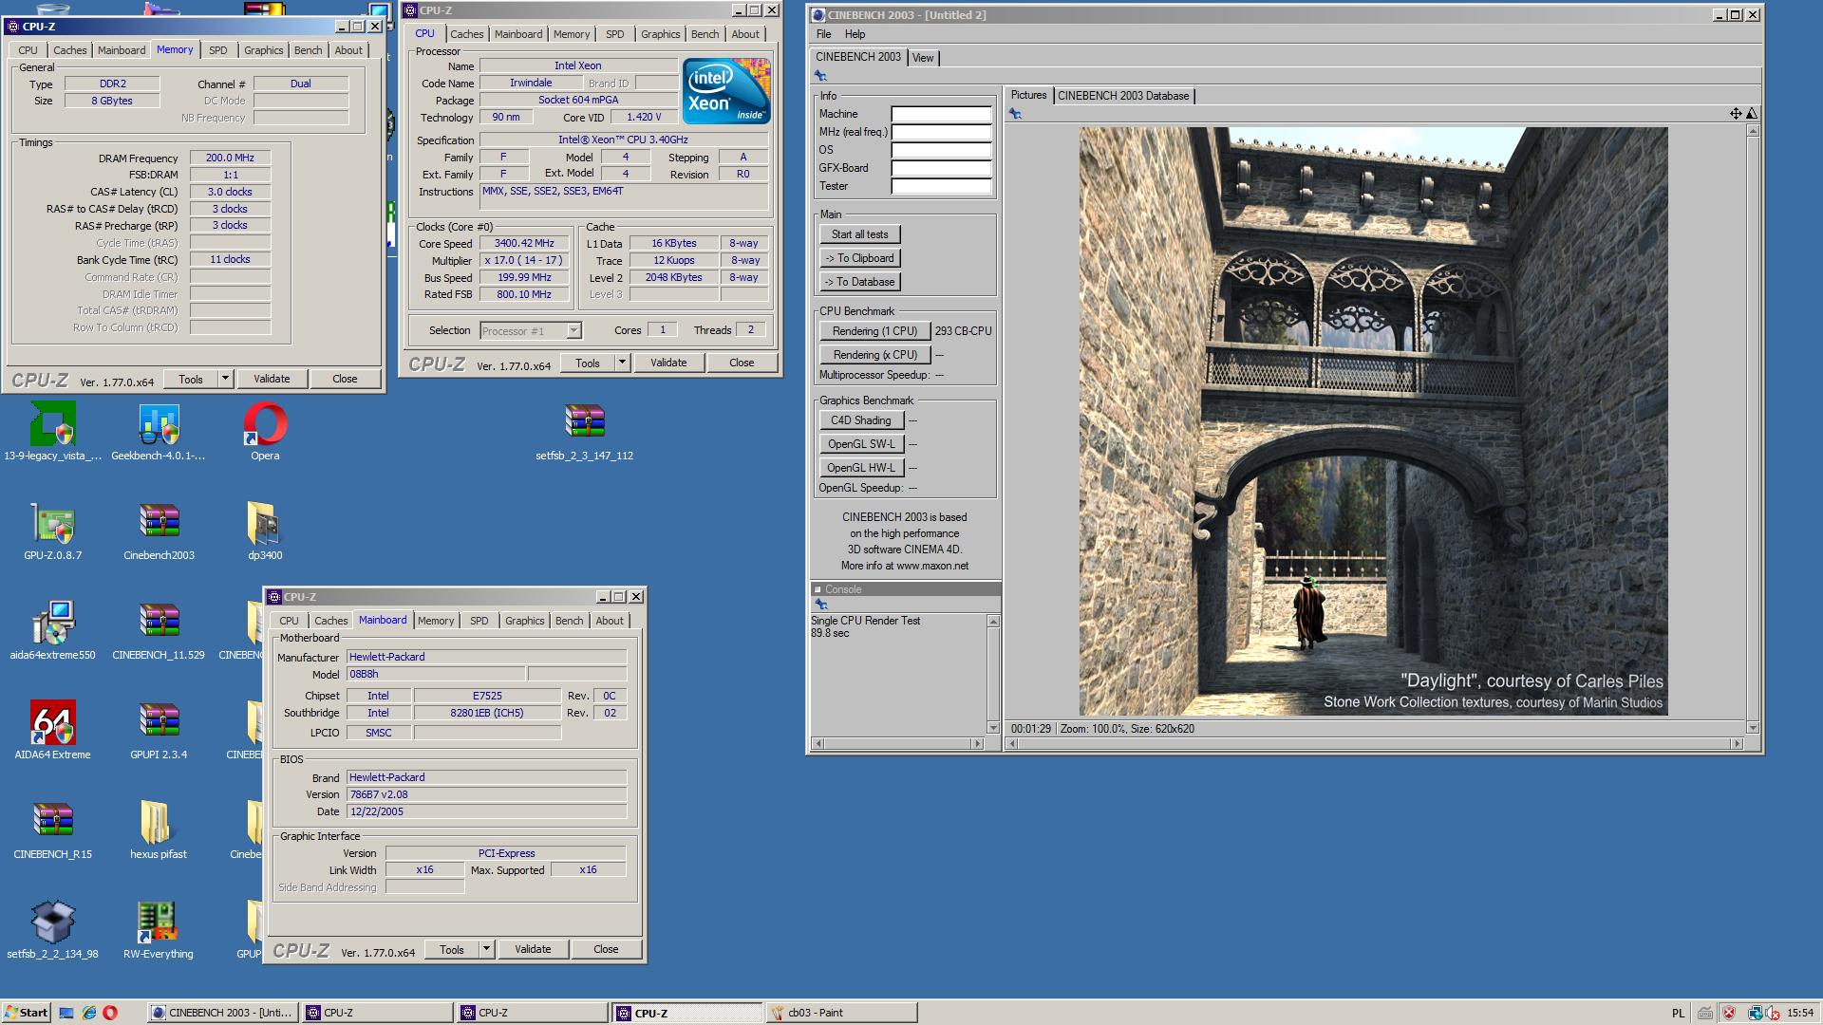Screen dimensions: 1823x1025
Task: Switch to the View tab in Cinebench
Action: tap(923, 58)
